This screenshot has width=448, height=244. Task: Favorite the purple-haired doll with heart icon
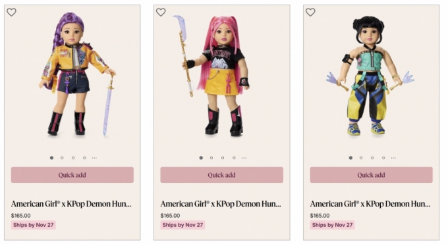(11, 12)
